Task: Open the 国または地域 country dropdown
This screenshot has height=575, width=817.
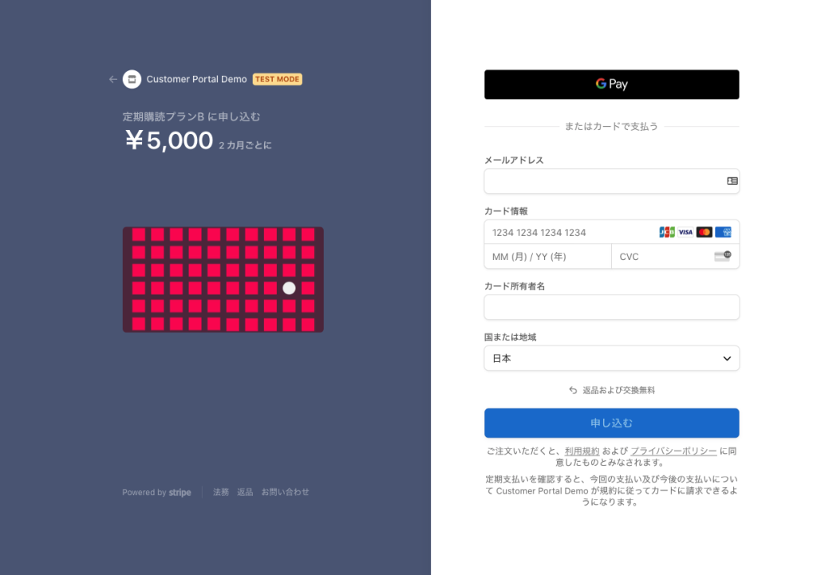Action: (x=611, y=359)
